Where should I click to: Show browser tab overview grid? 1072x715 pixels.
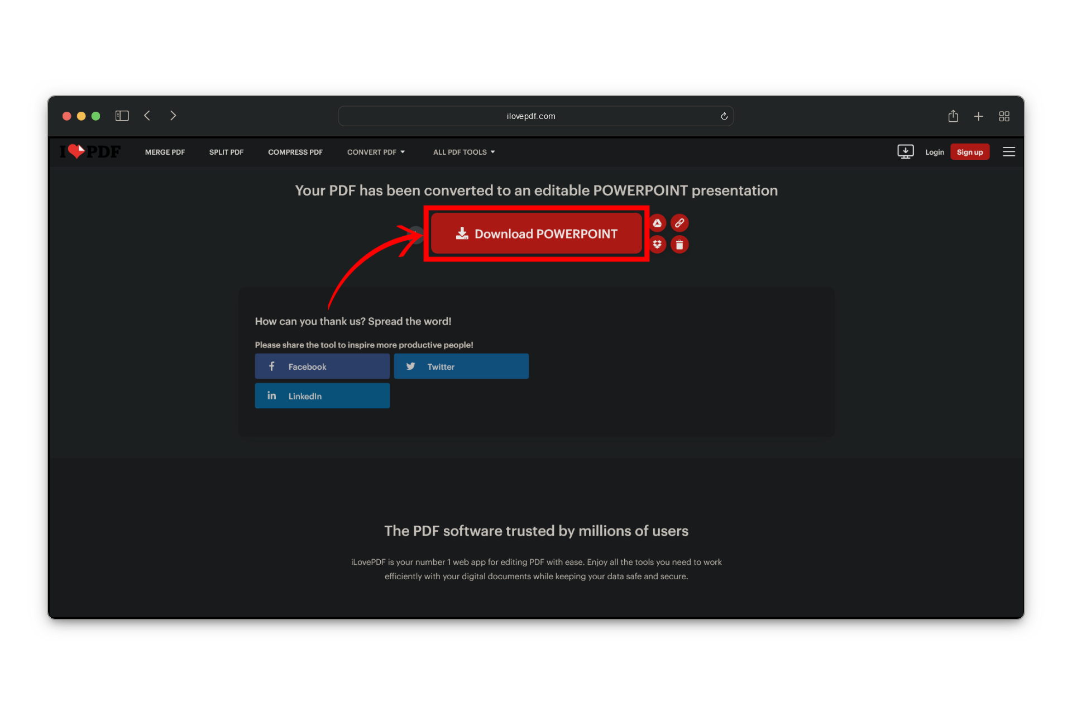point(1004,116)
